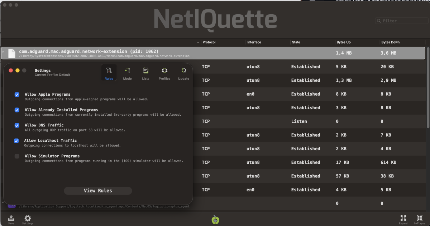Open the Profiles settings icon
The image size is (430, 226).
pos(164,73)
